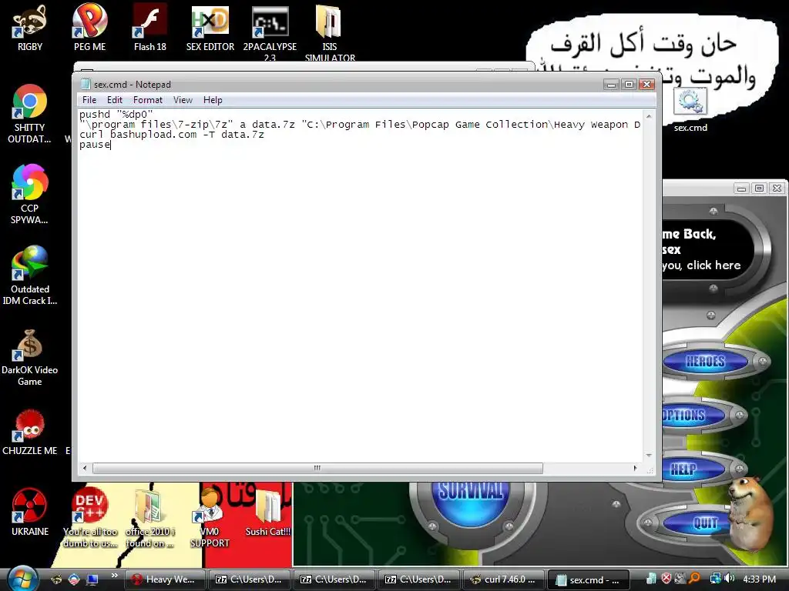Open the Format menu in Notepad
This screenshot has height=591, width=789.
(x=148, y=100)
